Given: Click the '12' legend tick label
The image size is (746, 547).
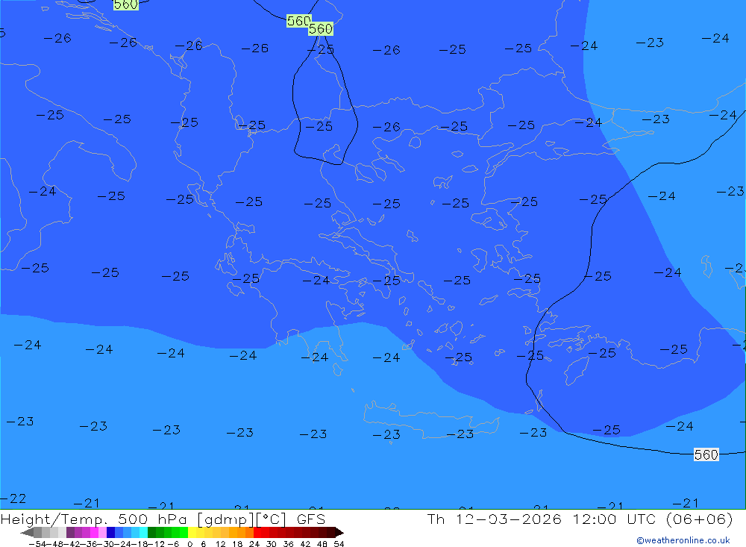Looking at the screenshot, I should tap(221, 544).
